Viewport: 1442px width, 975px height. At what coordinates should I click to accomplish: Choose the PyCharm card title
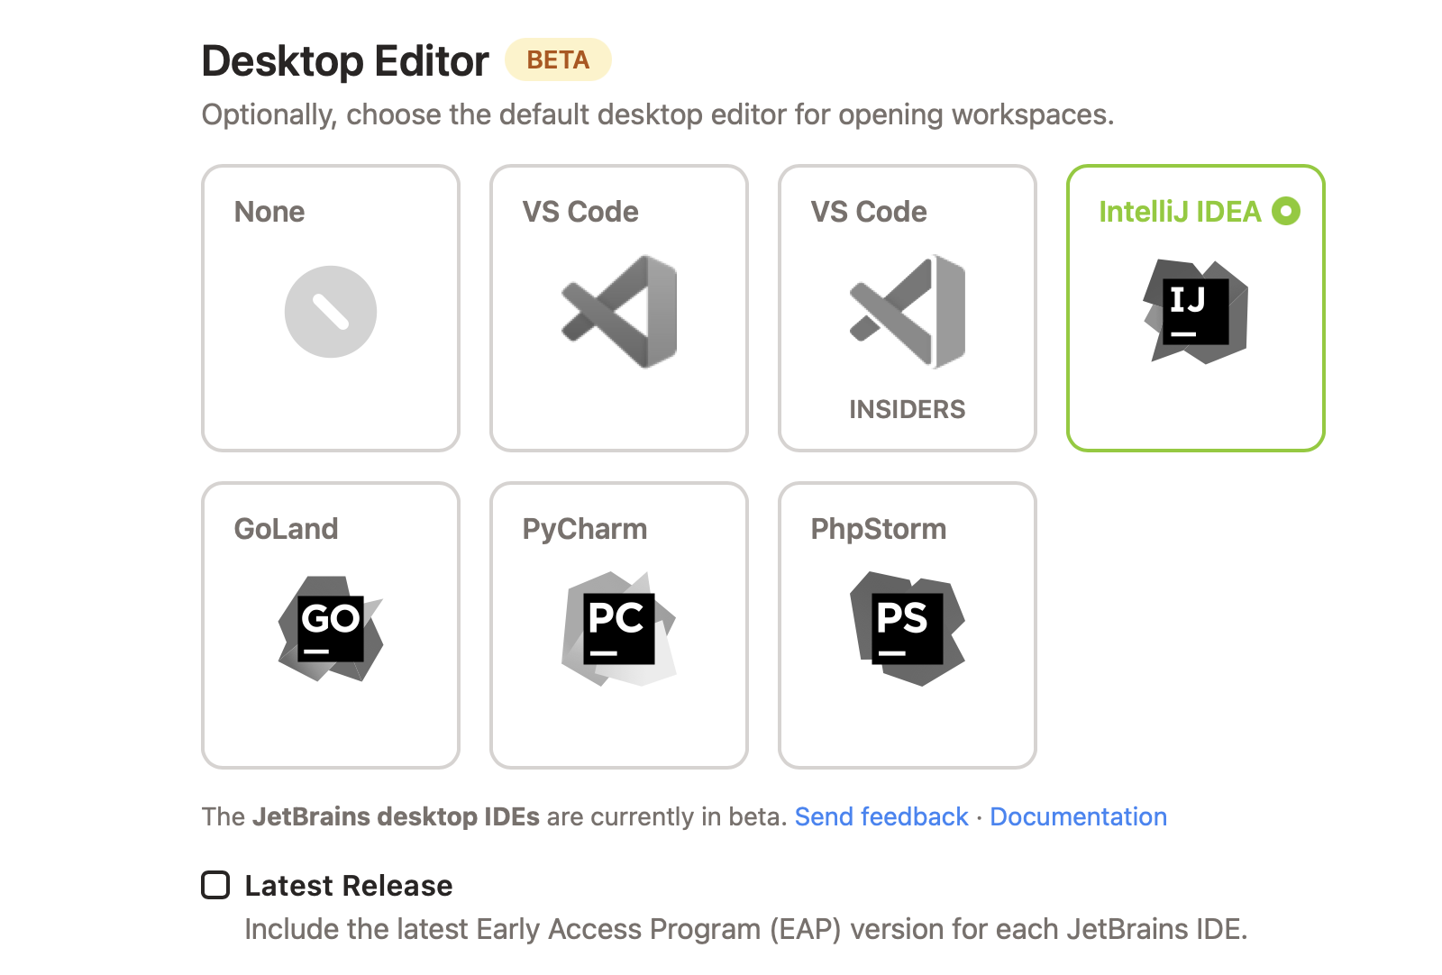[584, 529]
